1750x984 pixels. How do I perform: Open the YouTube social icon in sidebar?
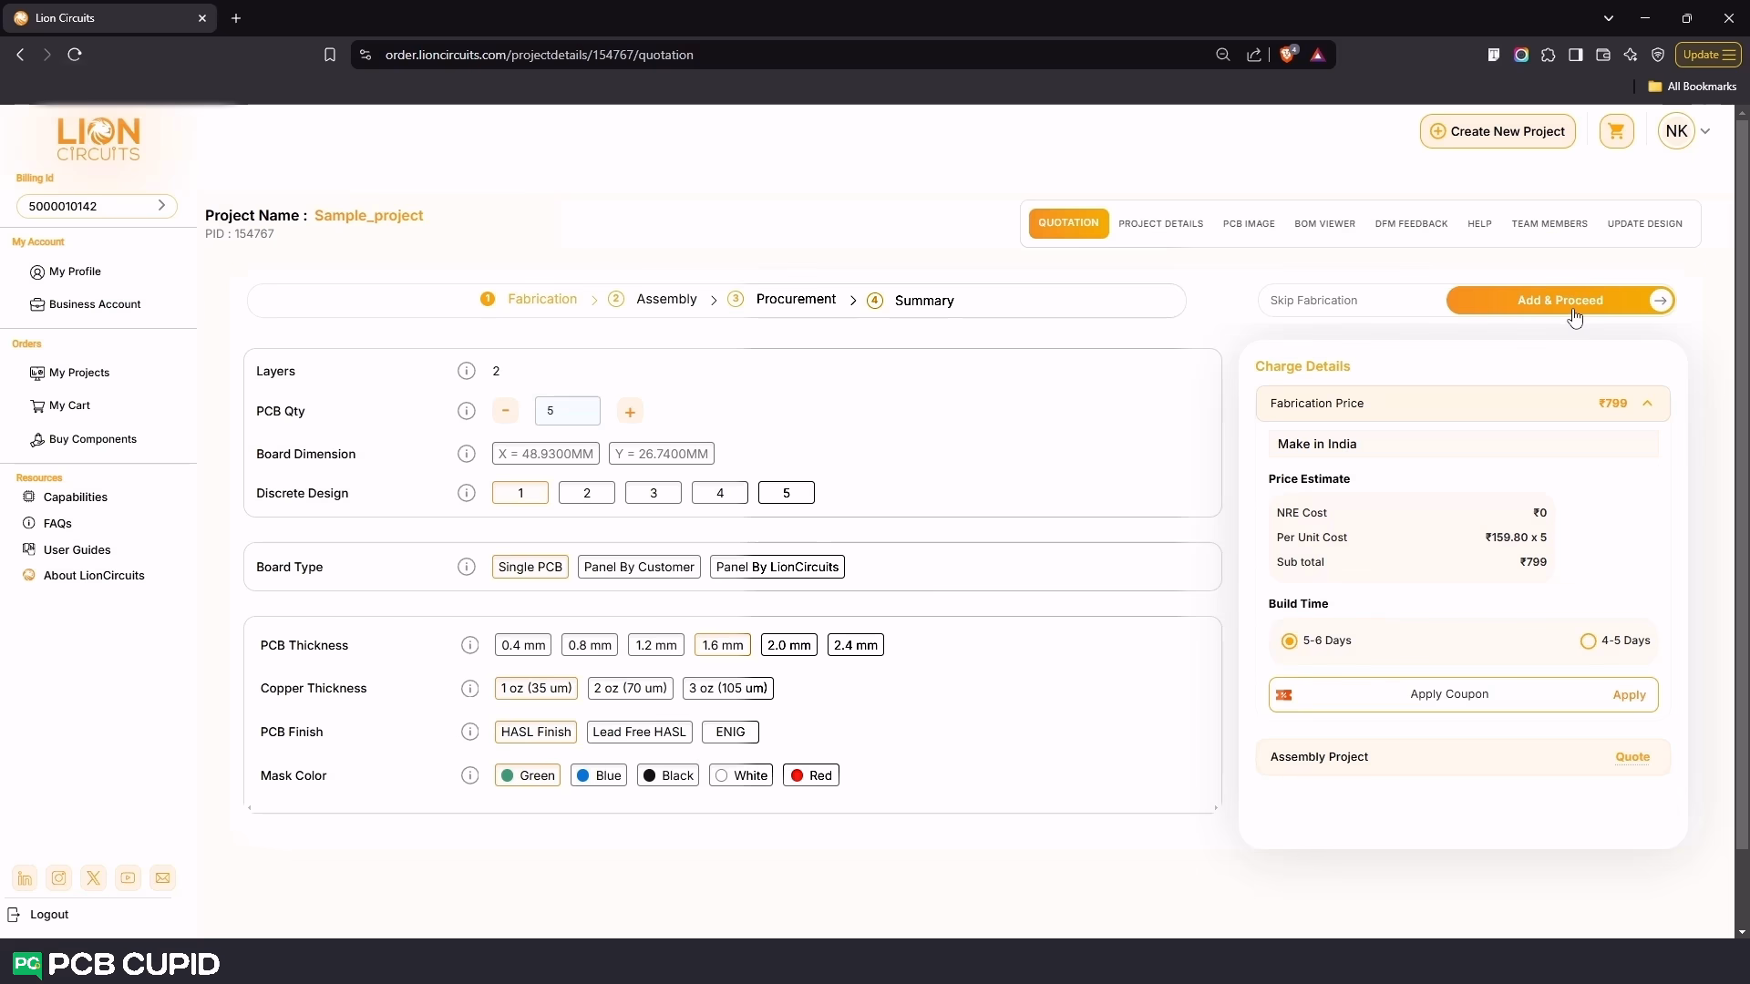click(128, 878)
